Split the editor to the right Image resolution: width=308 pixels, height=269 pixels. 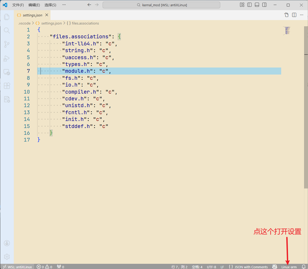[294, 15]
